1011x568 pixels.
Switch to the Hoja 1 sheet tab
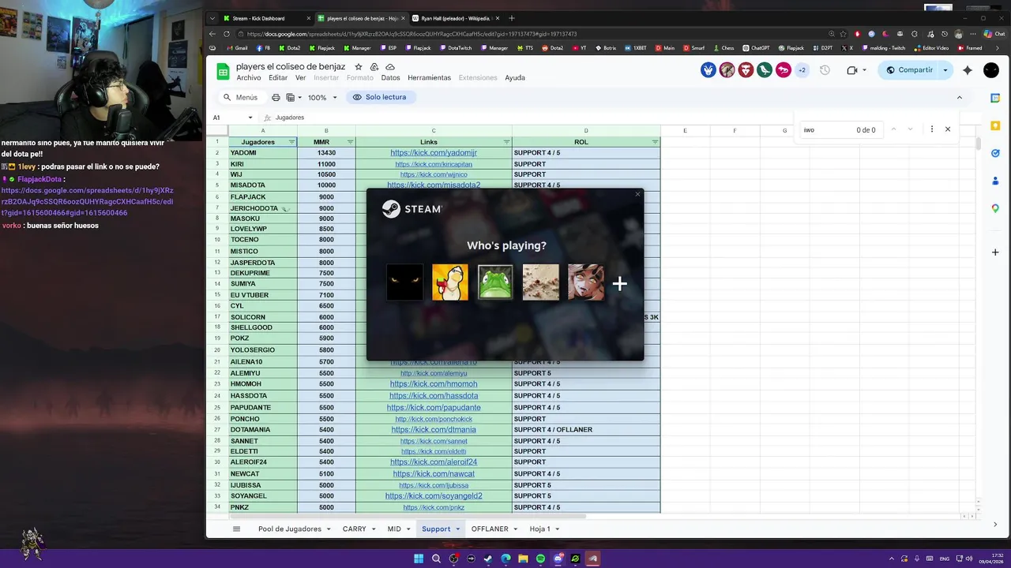pos(539,529)
